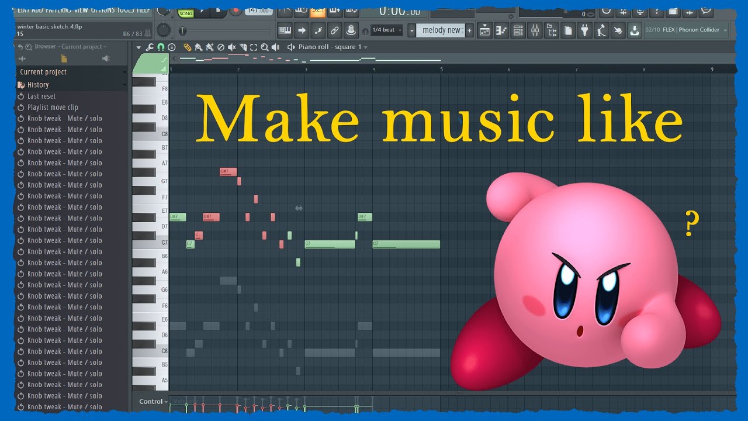Select the mute notes tool
Viewport: 748px width, 421px height.
(231, 47)
